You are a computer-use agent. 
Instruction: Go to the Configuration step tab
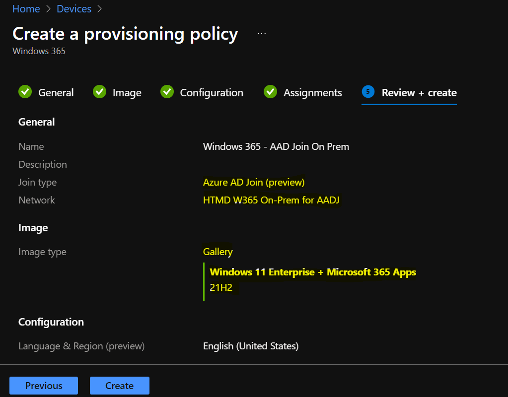(x=212, y=93)
